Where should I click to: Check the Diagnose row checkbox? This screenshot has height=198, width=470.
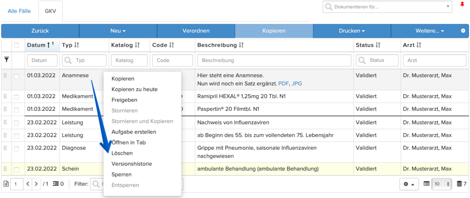point(16,148)
